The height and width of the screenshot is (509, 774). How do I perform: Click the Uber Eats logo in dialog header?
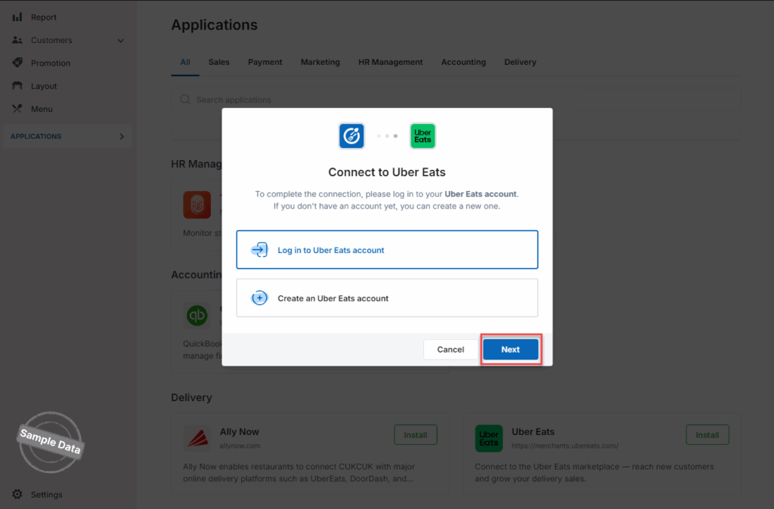423,136
